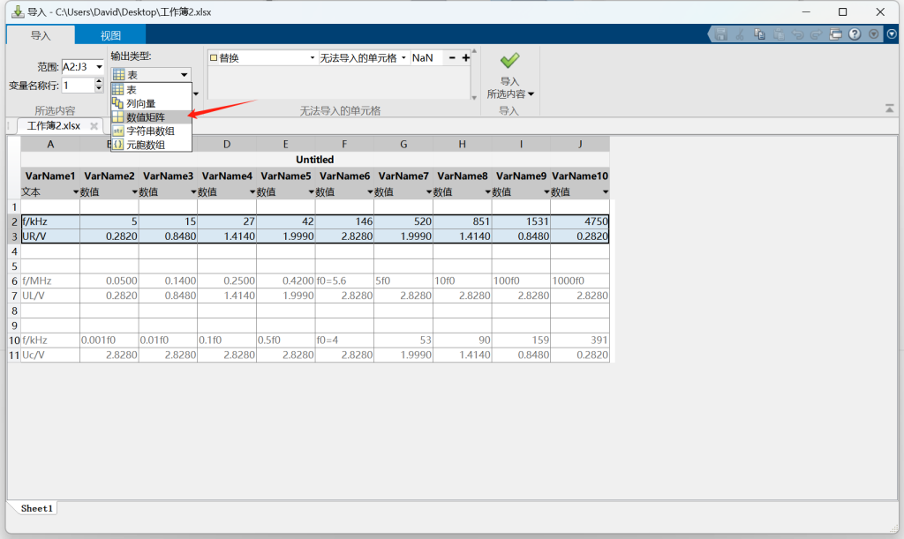Image resolution: width=904 pixels, height=539 pixels.
Task: Switch to the 视图 ribbon tab
Action: [110, 36]
